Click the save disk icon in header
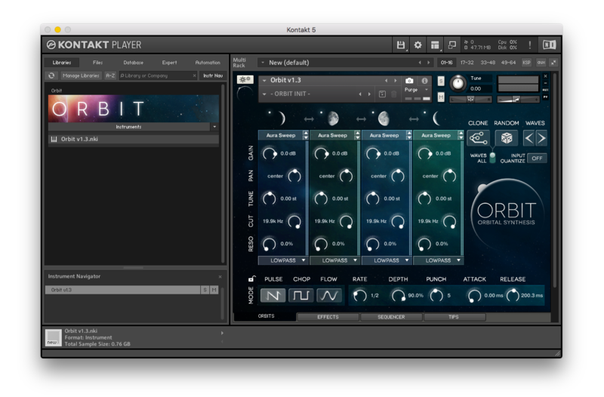The height and width of the screenshot is (397, 604). (x=402, y=45)
